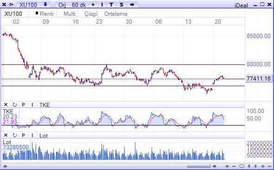
Task: Click the TKE value 20.23
Action: pos(10,117)
